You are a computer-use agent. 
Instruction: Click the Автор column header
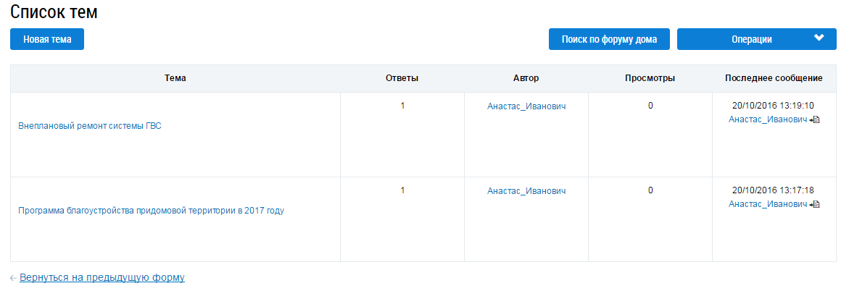526,78
